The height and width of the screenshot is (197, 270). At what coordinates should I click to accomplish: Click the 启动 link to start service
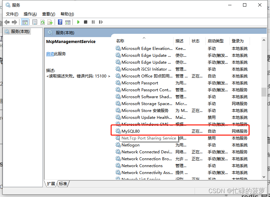[x=50, y=54]
